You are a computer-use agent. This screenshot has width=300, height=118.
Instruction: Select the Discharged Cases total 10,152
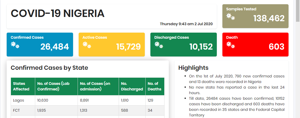201,47
